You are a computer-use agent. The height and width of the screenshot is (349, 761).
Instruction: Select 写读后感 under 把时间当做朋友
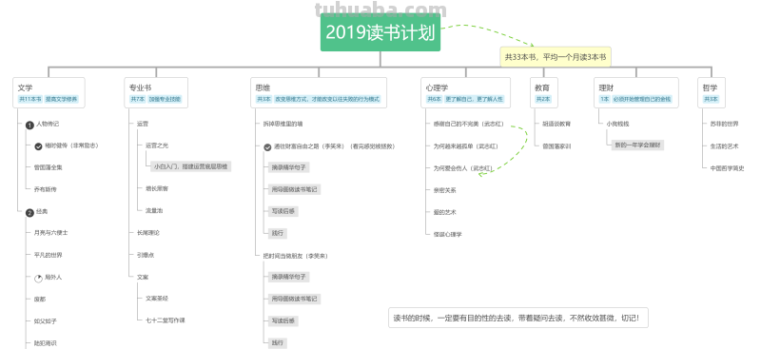(283, 320)
